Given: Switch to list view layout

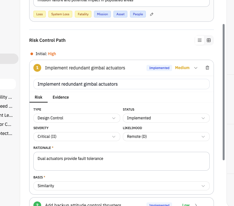Looking at the screenshot, I should 200,40.
